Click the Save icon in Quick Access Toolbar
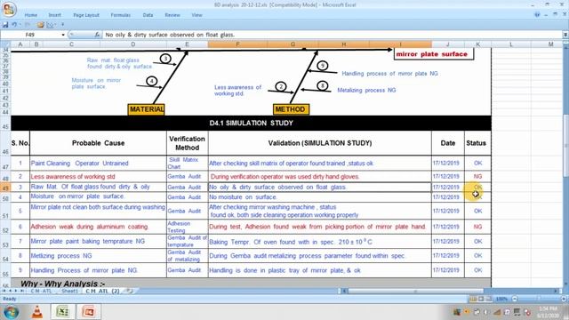569x320 pixels. click(5, 25)
